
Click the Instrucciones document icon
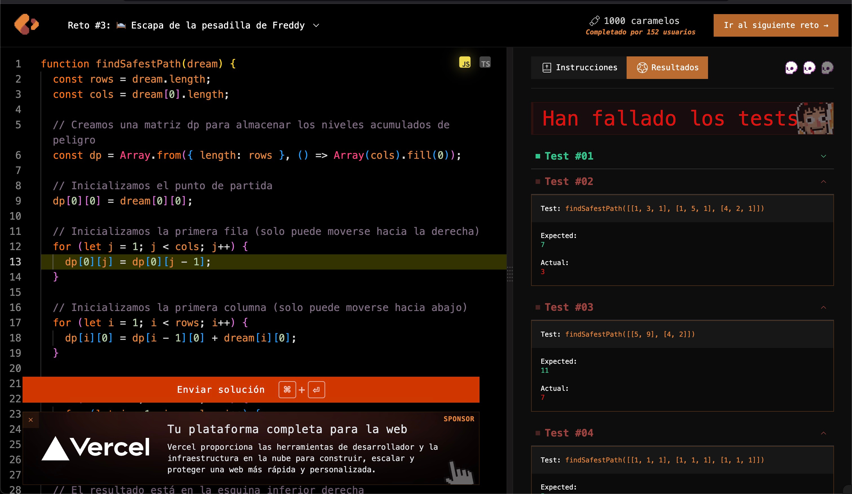point(546,67)
